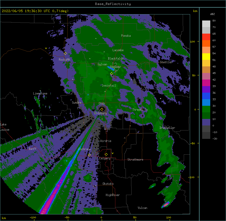The width and height of the screenshot is (226, 221).
Task: Click the Didsbury label
Action: pyautogui.click(x=101, y=113)
